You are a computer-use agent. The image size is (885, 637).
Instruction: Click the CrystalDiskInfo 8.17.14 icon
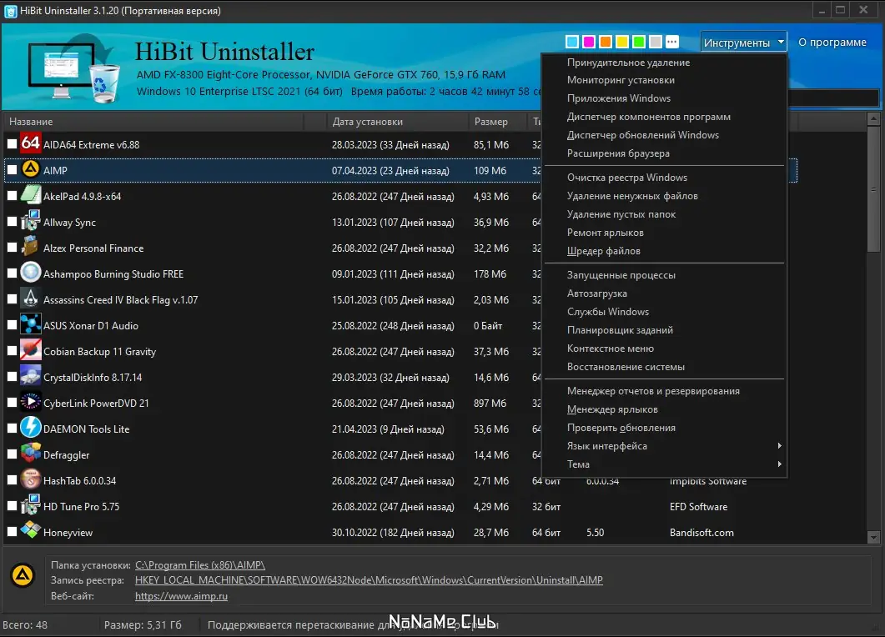coord(31,376)
